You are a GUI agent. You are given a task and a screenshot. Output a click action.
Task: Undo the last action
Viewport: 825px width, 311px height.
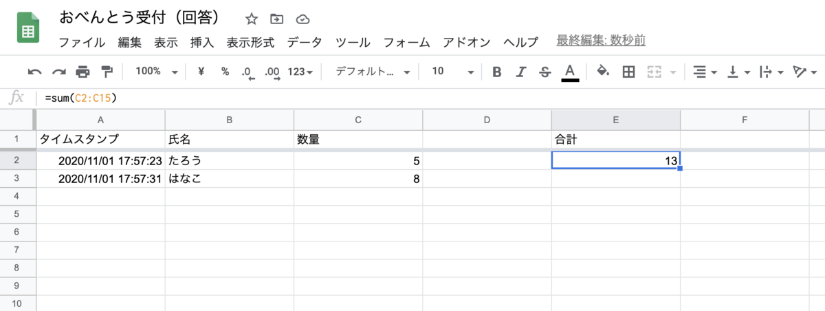click(x=35, y=72)
